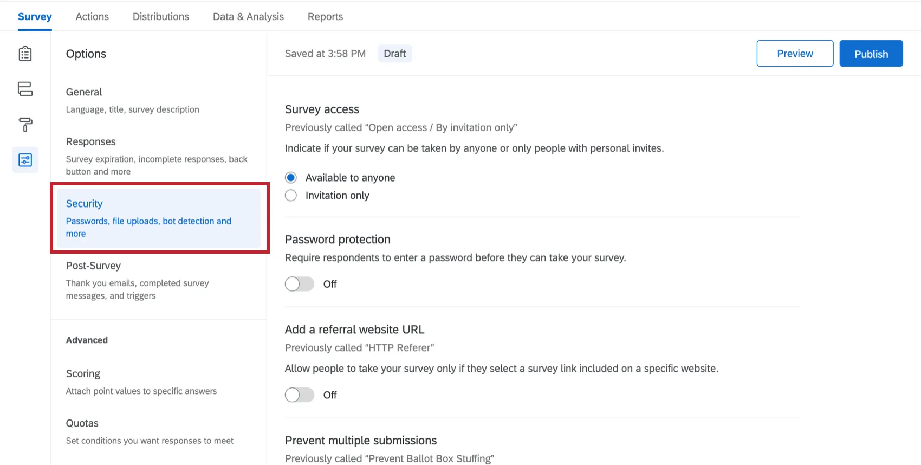This screenshot has height=465, width=921.
Task: Publish the survey
Action: (871, 54)
